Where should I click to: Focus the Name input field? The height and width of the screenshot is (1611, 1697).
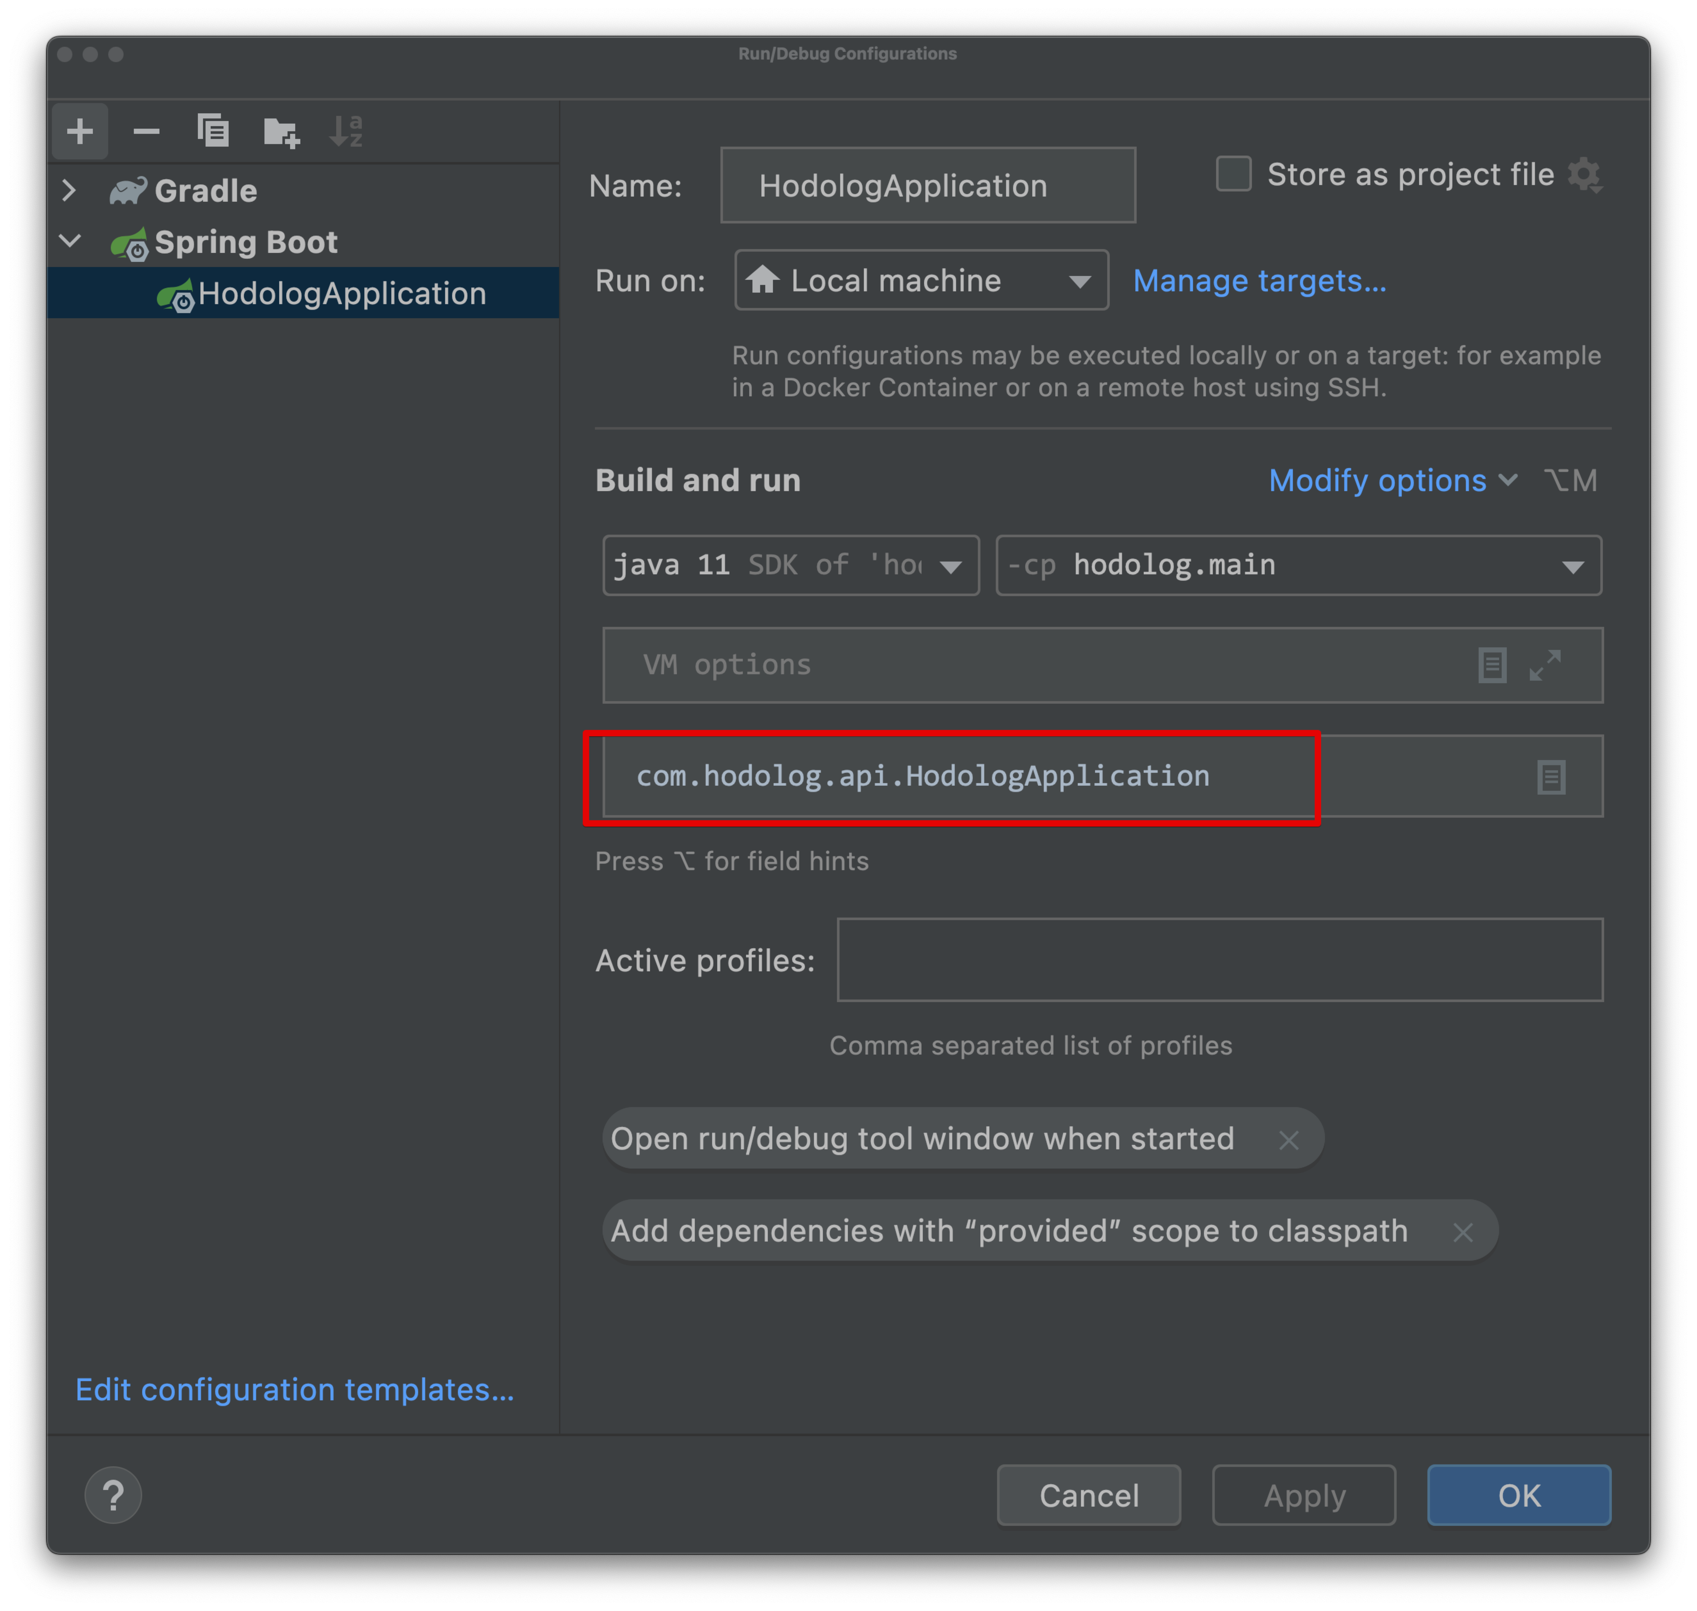pyautogui.click(x=928, y=185)
